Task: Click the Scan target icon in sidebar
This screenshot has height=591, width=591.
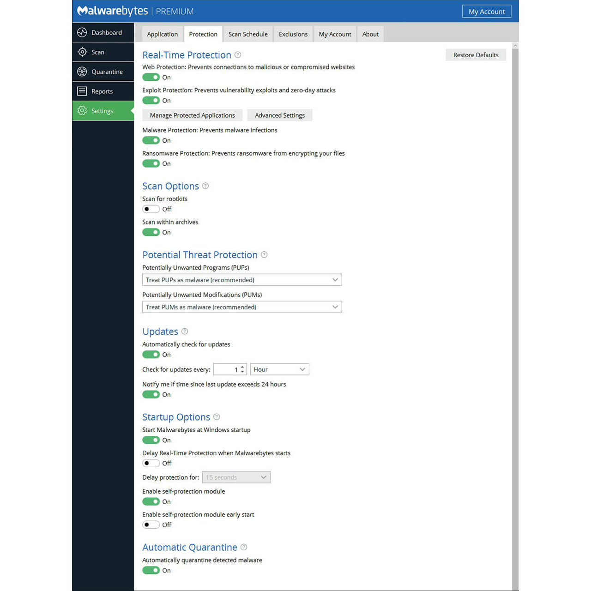Action: (x=82, y=52)
